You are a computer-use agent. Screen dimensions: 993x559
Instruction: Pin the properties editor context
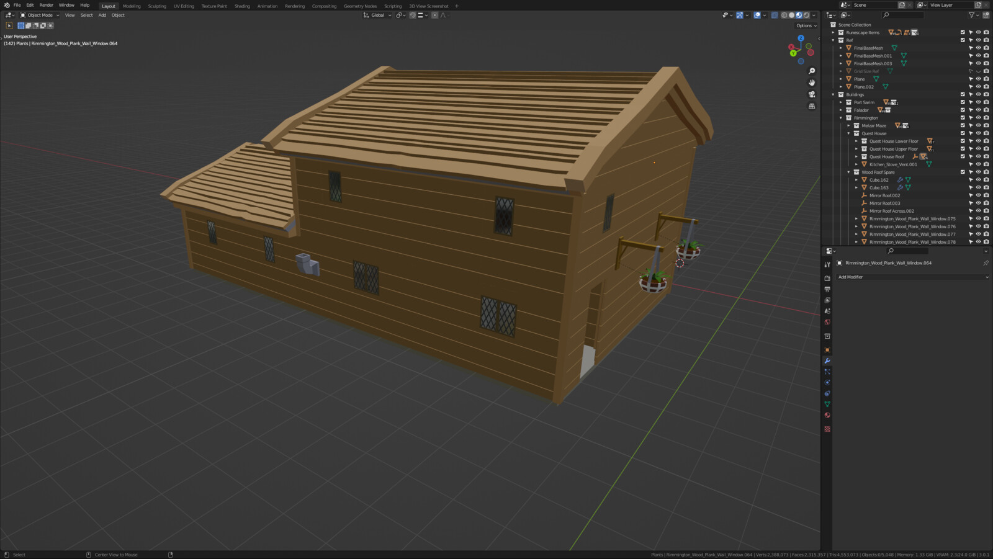(986, 263)
